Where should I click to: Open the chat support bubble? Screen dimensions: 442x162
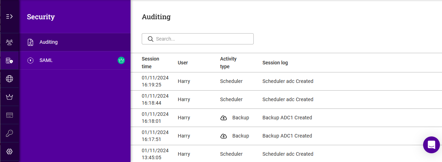click(432, 145)
